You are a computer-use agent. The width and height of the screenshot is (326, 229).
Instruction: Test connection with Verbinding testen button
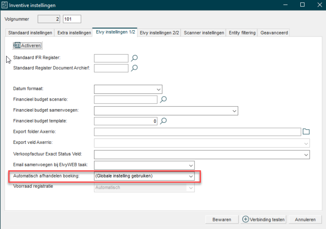pos(264,219)
